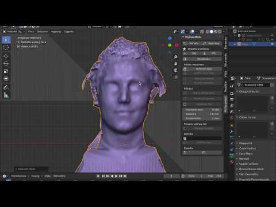Switch orthographic/perspective grid icon
Image resolution: width=276 pixels, height=207 pixels.
click(x=175, y=76)
